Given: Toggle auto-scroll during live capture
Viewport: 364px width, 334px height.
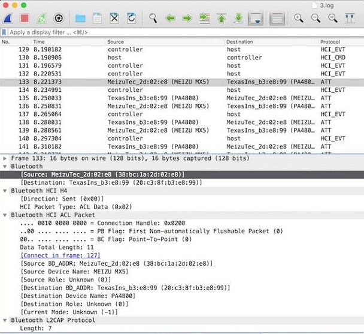Looking at the screenshot, I should (x=256, y=18).
